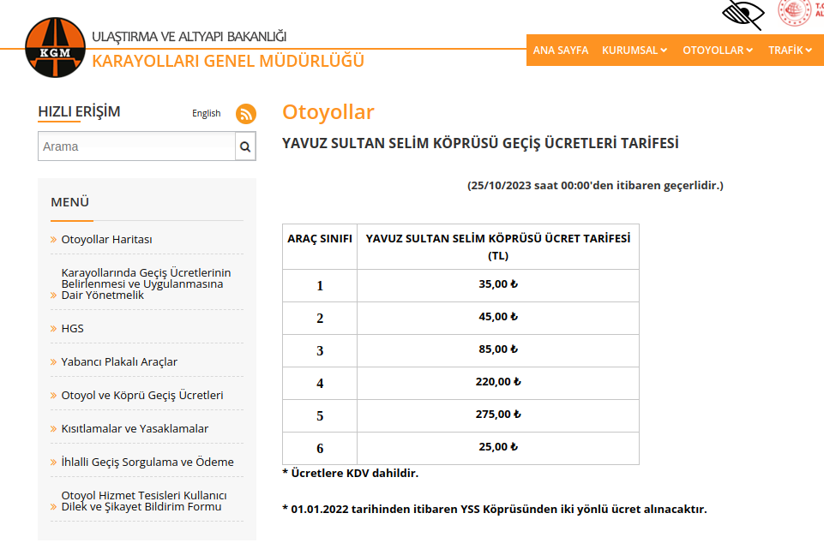Switch site language to English
The image size is (824, 555).
click(x=206, y=113)
